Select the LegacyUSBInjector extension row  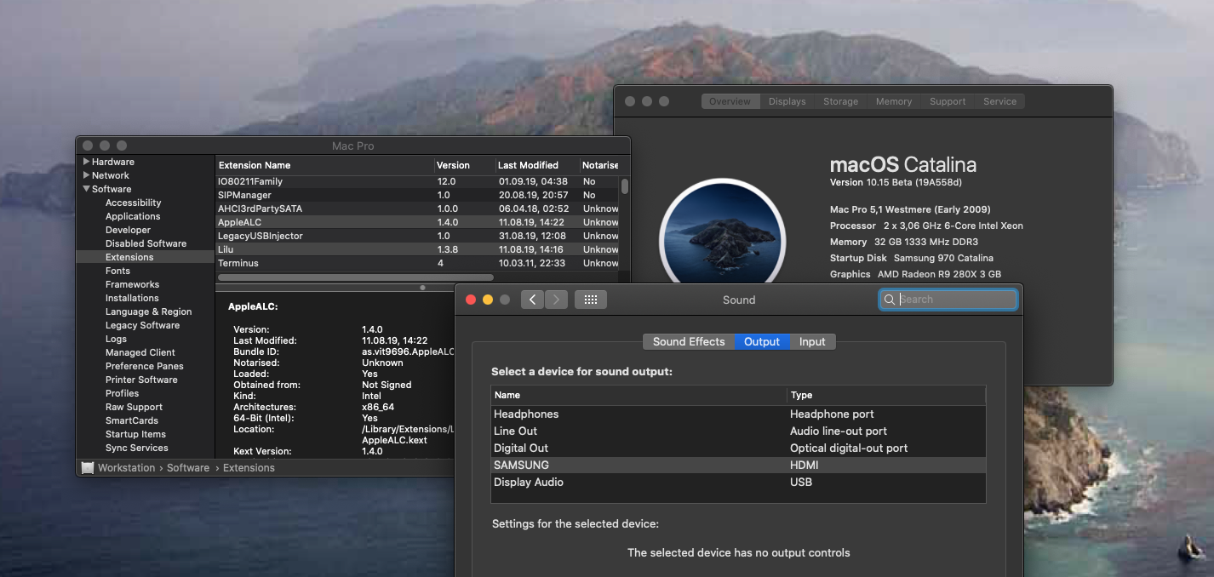[x=417, y=236]
